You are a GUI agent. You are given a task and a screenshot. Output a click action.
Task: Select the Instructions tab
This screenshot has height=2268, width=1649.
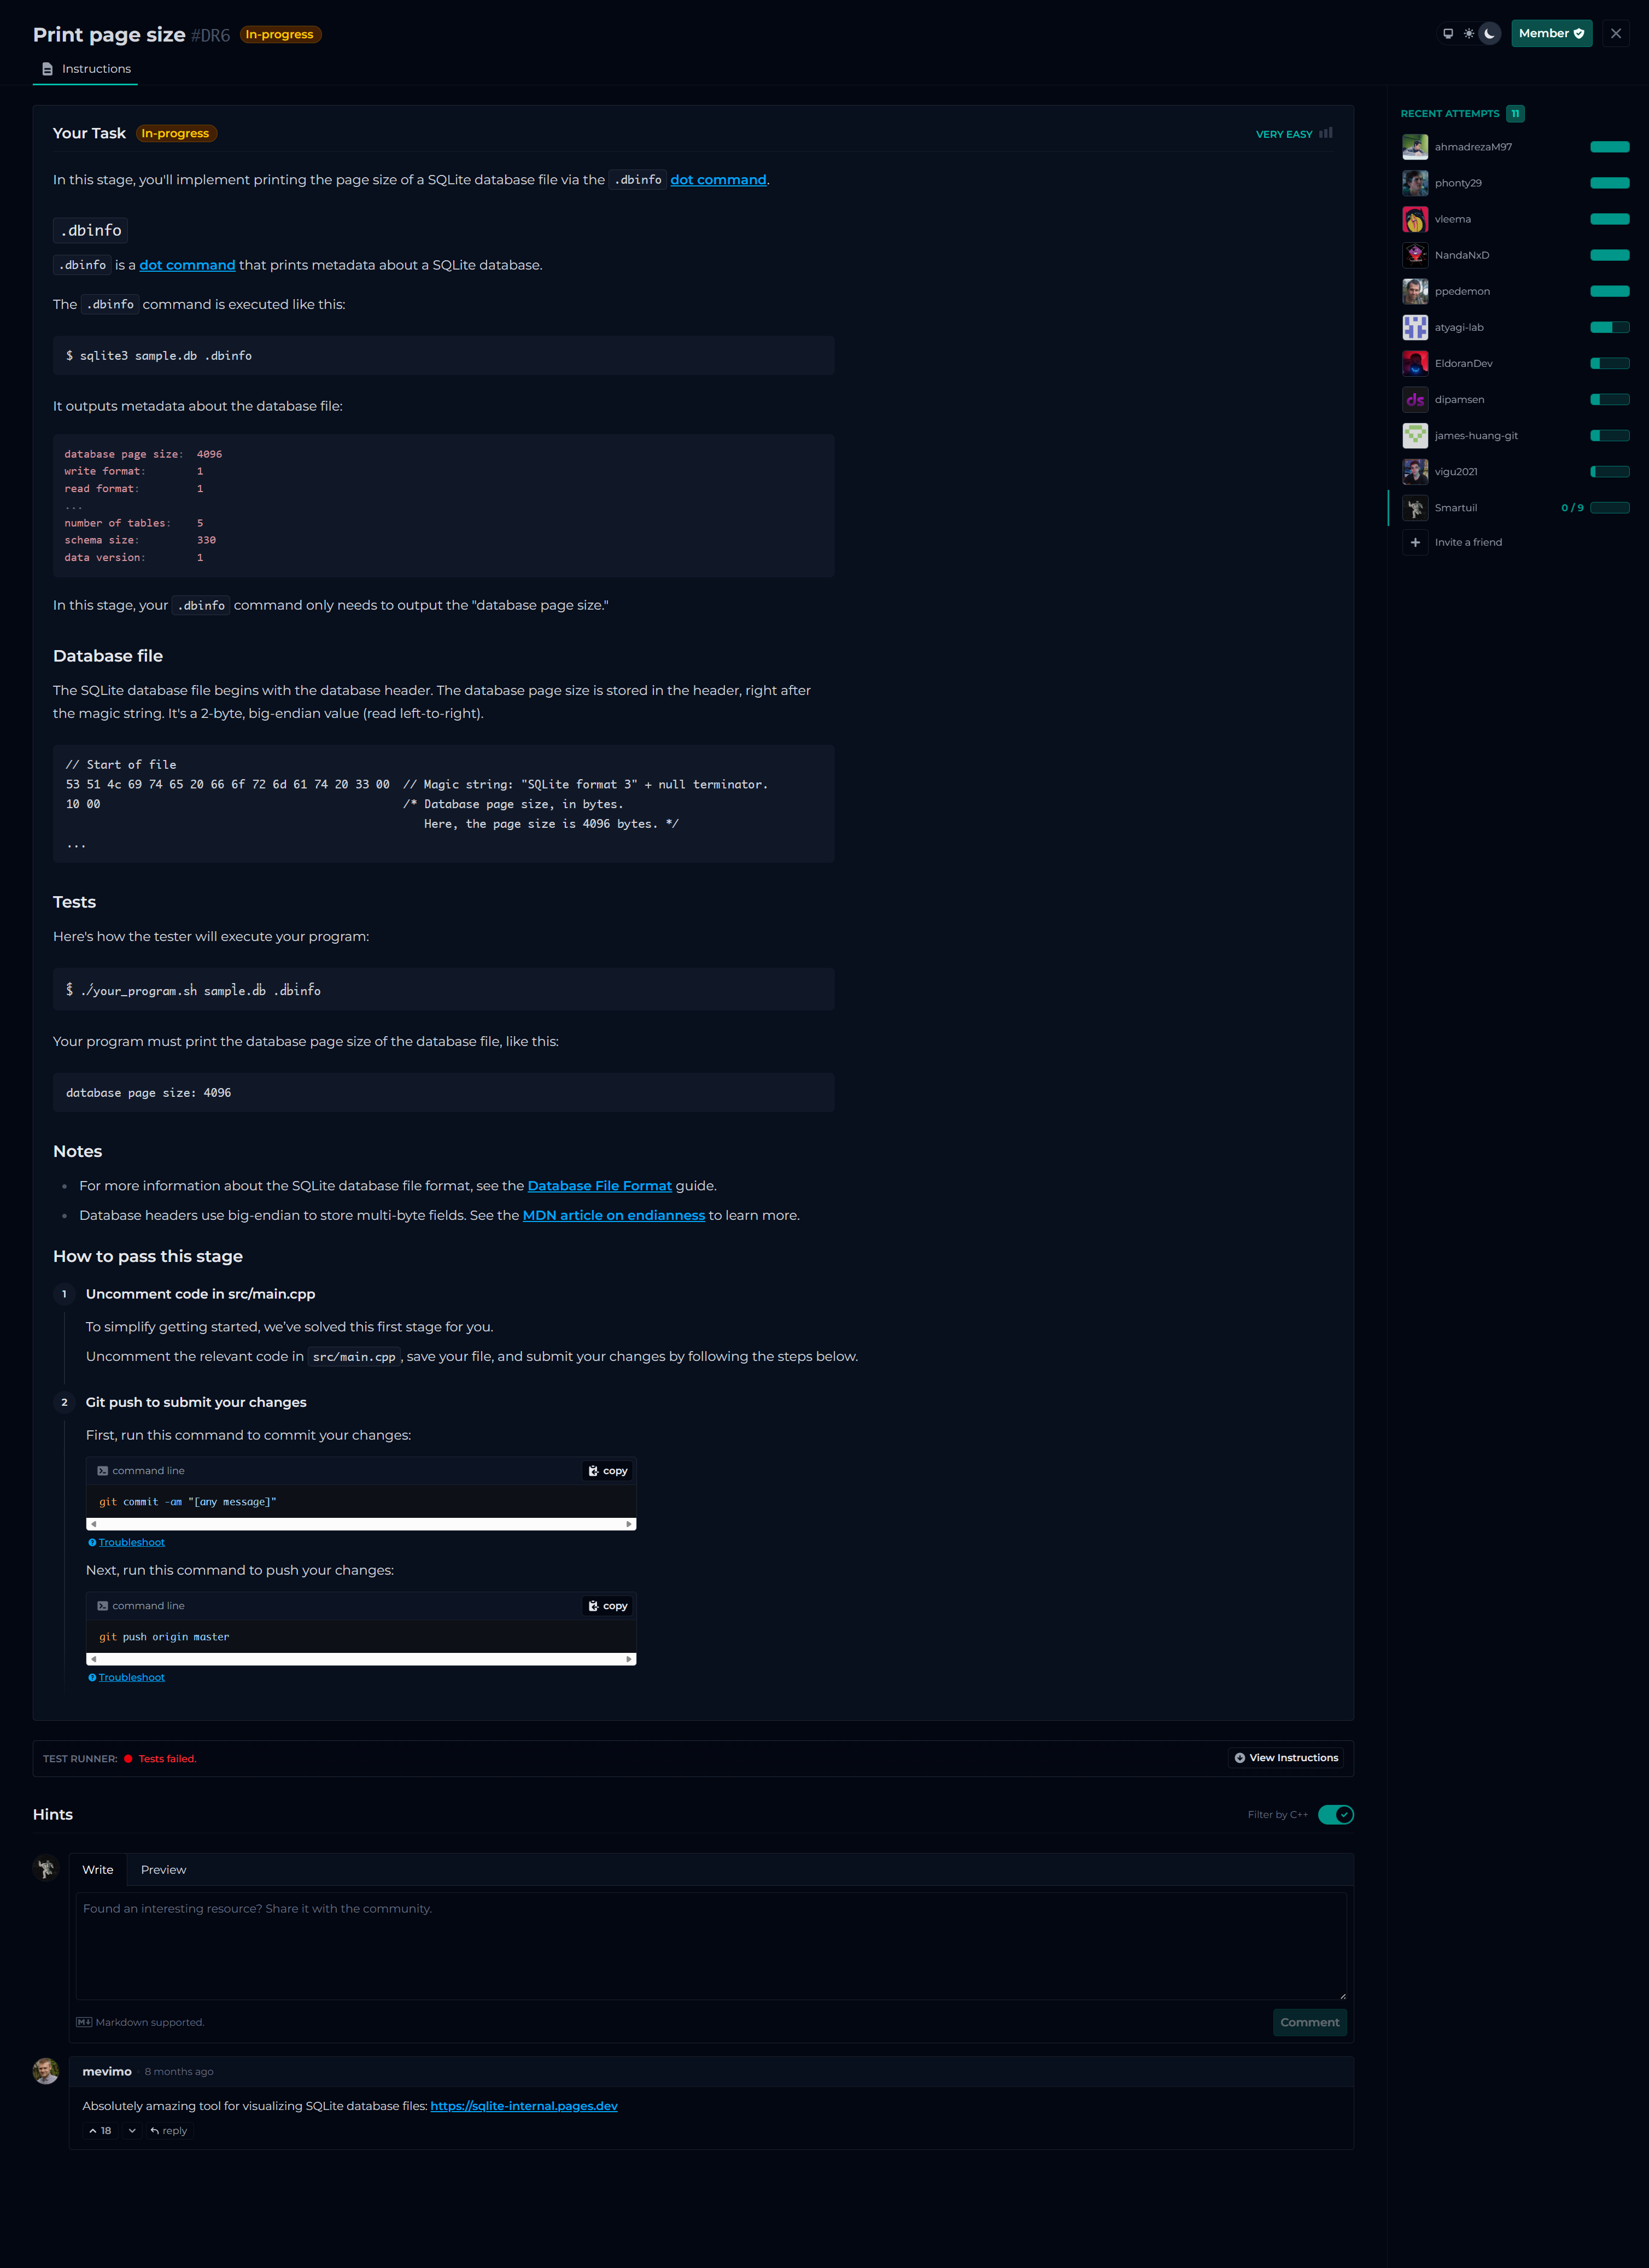pyautogui.click(x=86, y=69)
